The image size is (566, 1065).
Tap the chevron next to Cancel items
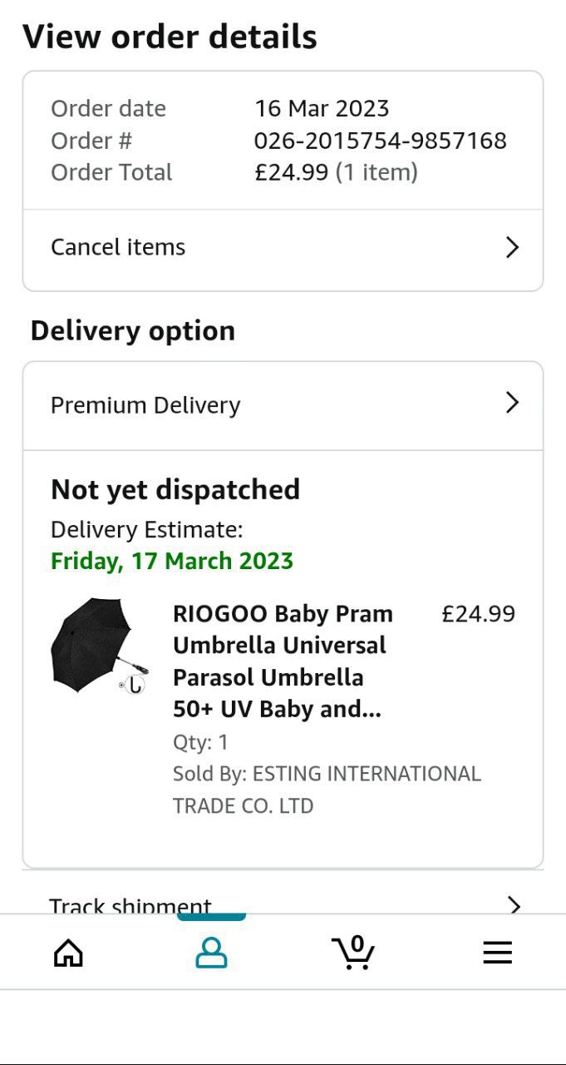[x=512, y=247]
